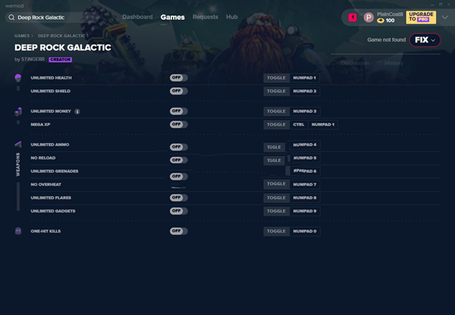
Task: Turn on the Mega XP toggle
Action: point(178,124)
